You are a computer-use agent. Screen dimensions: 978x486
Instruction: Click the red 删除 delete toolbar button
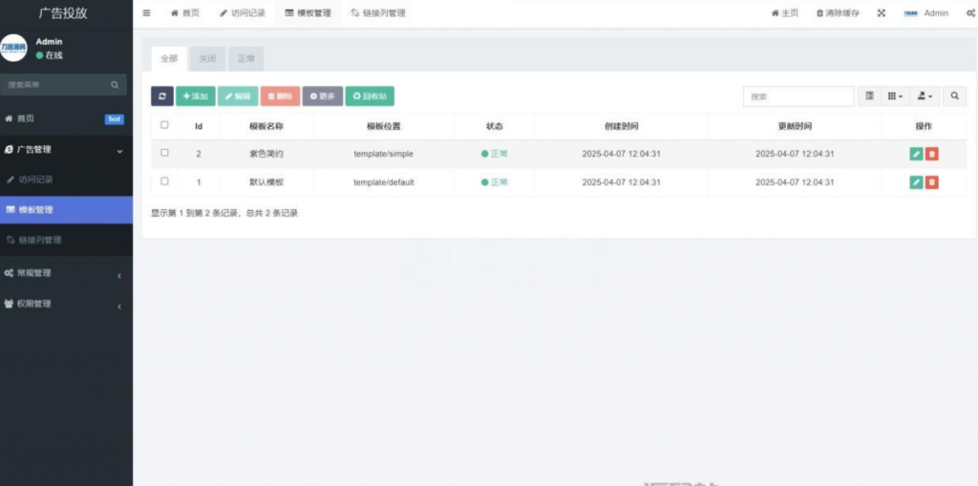280,96
